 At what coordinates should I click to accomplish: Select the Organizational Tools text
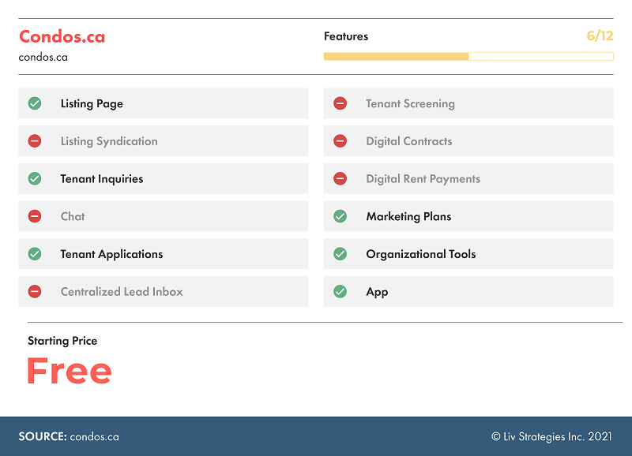pos(421,254)
